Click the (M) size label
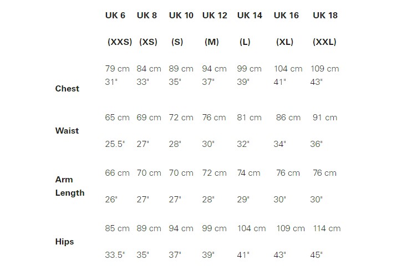Image resolution: width=402 pixels, height=275 pixels. (212, 42)
